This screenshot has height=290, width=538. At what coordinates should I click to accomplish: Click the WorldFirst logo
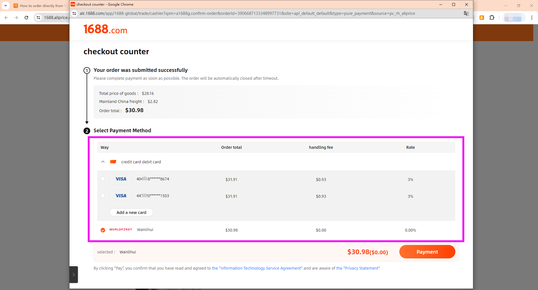pyautogui.click(x=120, y=230)
